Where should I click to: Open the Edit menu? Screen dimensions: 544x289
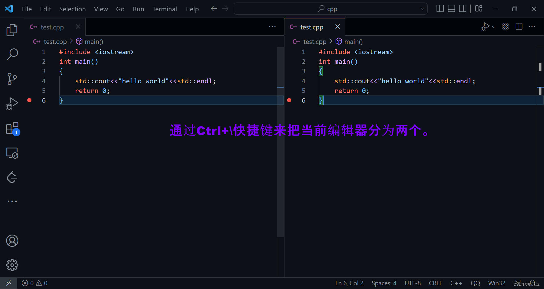(46, 9)
